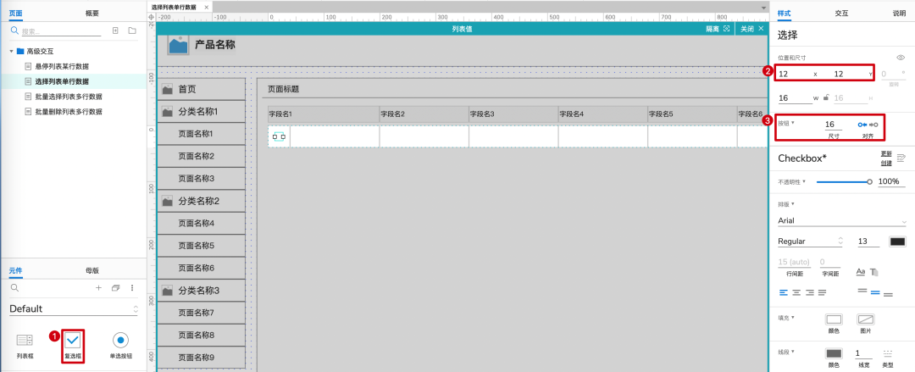Click the update style edit icon beside Checkbox*
This screenshot has width=915, height=372.
901,158
